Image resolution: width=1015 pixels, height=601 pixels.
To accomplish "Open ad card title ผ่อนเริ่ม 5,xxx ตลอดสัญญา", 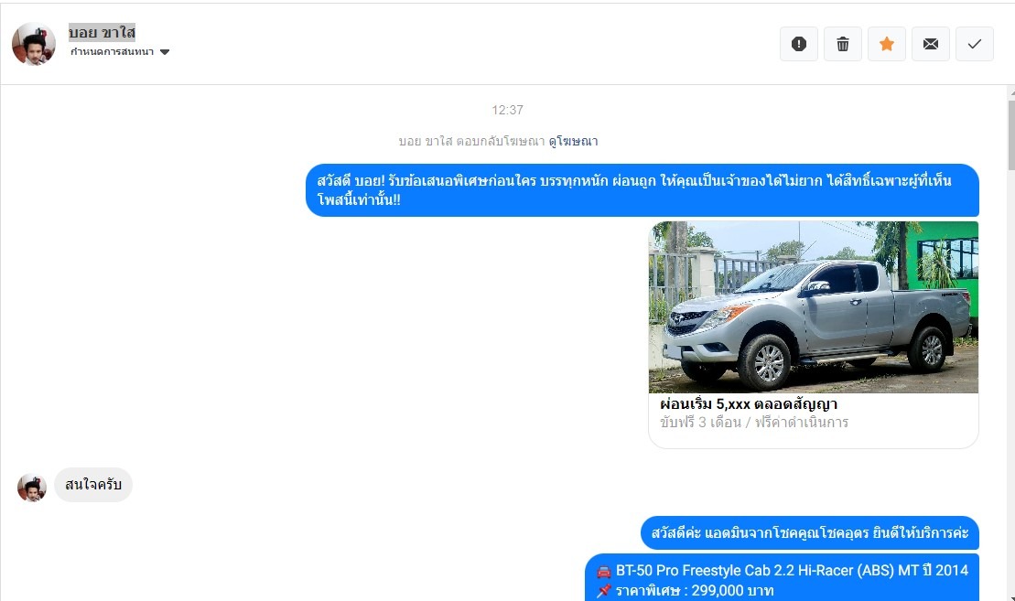I will (749, 404).
